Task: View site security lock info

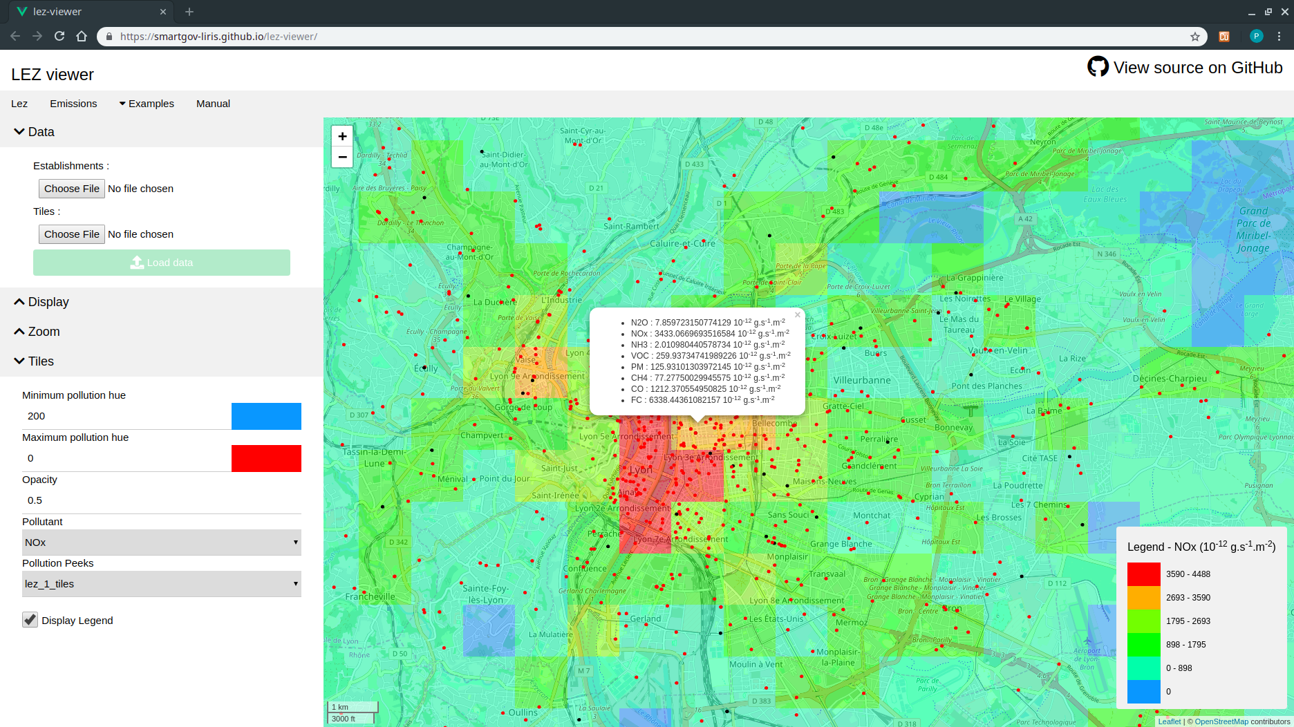Action: click(109, 37)
